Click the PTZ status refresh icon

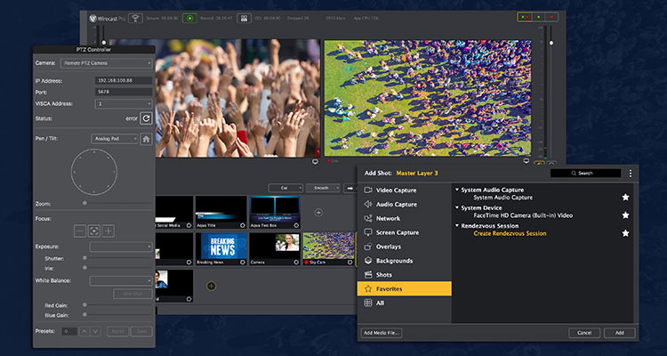pyautogui.click(x=146, y=117)
